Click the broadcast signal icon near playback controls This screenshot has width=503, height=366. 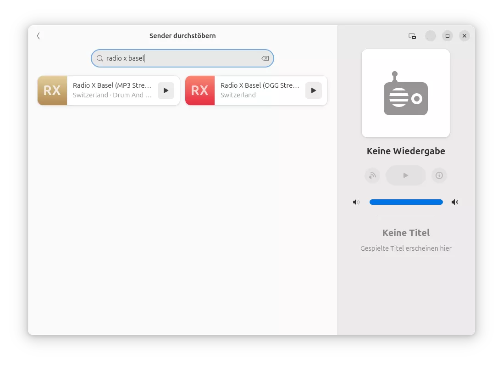[372, 175]
